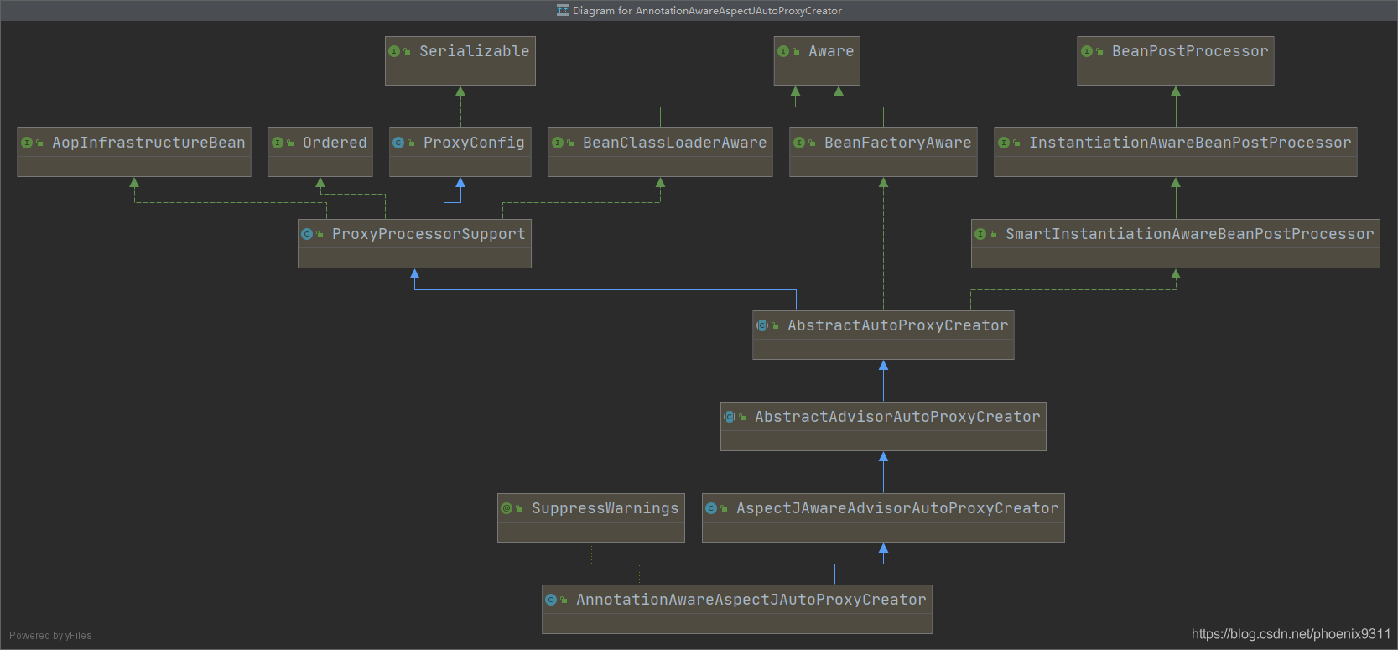Click the annotation icon of SuppressWarnings
This screenshot has height=650, width=1398.
click(507, 508)
